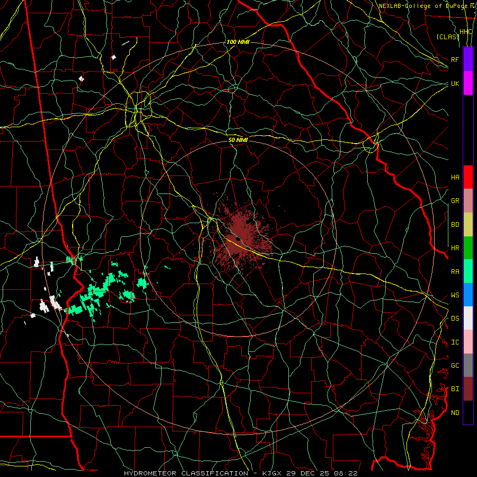Image resolution: width=477 pixels, height=477 pixels.
Task: Click the [CLAS] units label
Action: pyautogui.click(x=447, y=37)
